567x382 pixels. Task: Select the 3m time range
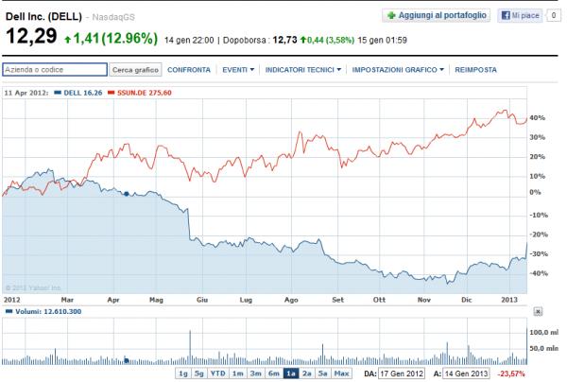pyautogui.click(x=256, y=373)
